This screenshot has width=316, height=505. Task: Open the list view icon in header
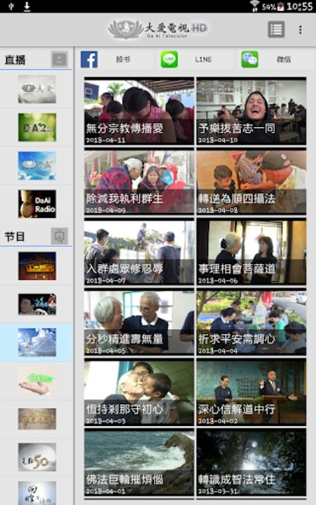(276, 29)
